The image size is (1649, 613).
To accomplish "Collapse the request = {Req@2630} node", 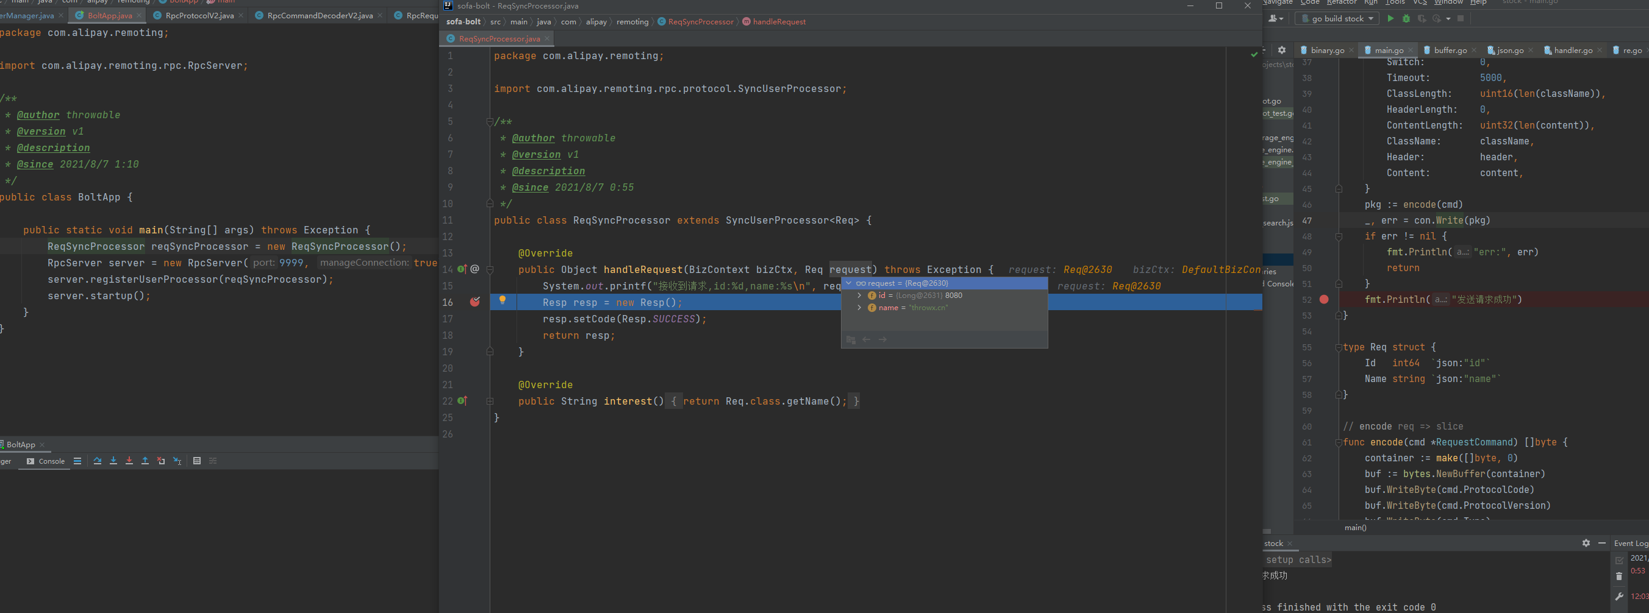I will click(x=849, y=283).
